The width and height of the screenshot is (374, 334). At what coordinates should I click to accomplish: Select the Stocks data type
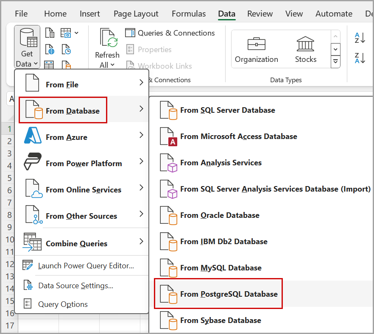[306, 50]
